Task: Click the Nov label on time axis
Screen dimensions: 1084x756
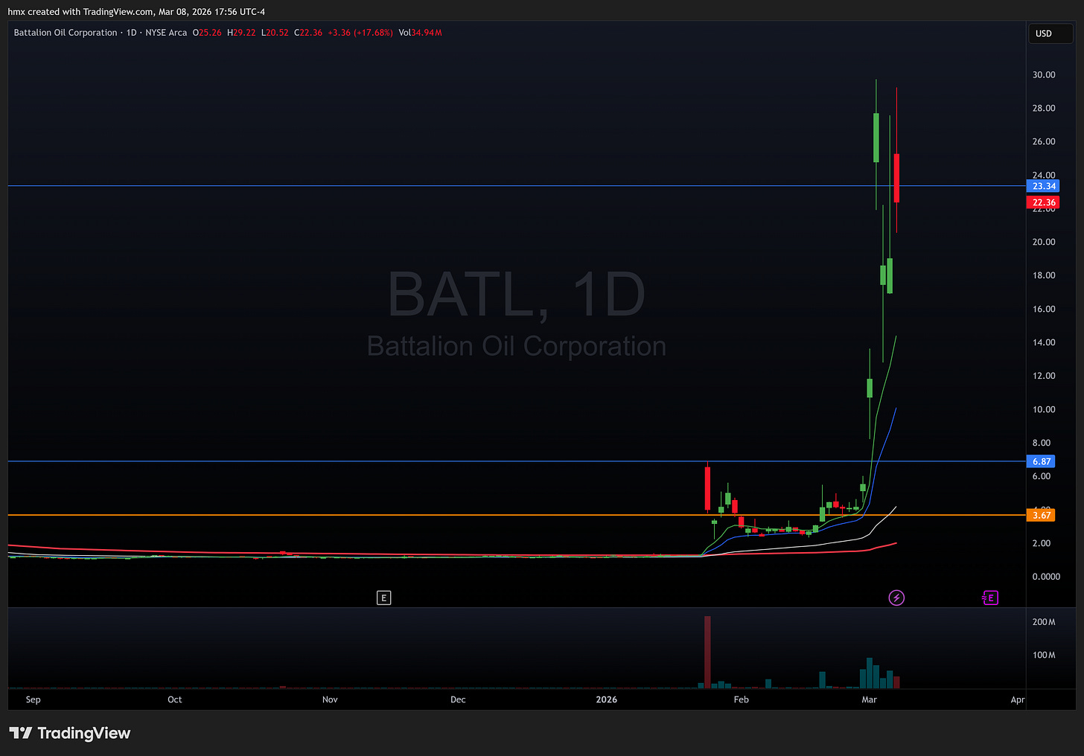Action: click(330, 699)
